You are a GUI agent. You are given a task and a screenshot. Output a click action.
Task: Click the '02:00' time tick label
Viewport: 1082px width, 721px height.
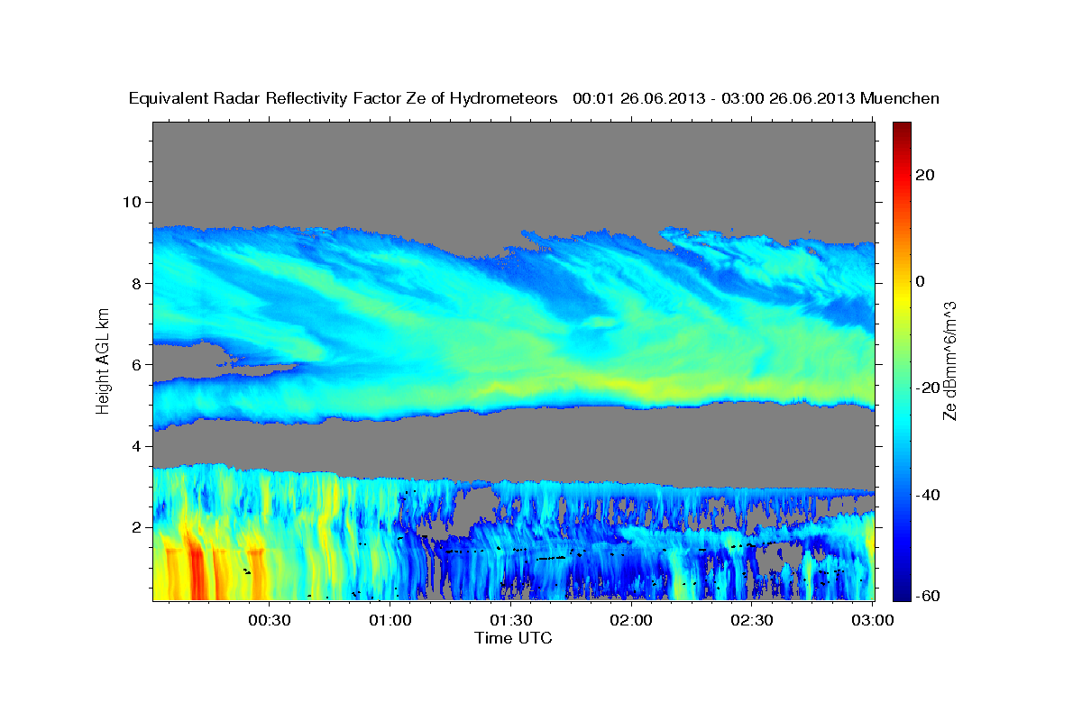click(x=632, y=620)
